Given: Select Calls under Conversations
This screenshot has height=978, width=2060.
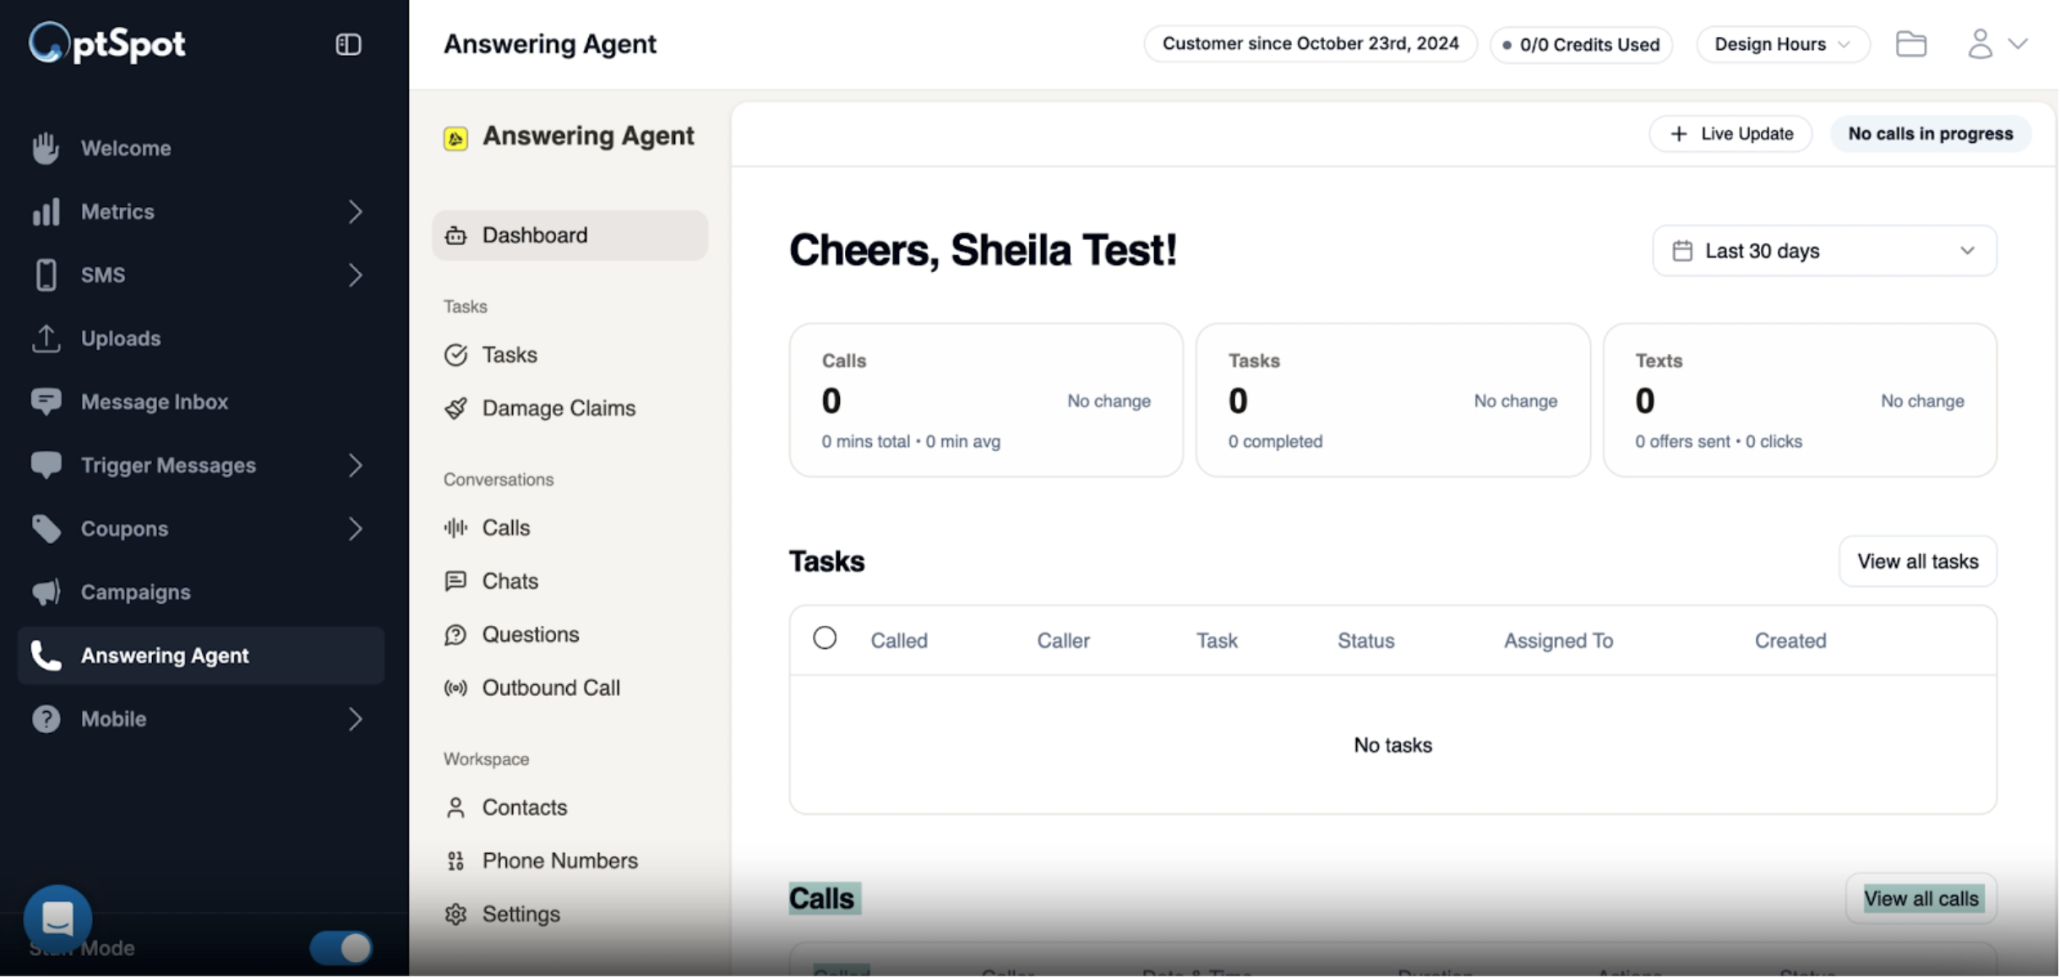Looking at the screenshot, I should tap(505, 527).
